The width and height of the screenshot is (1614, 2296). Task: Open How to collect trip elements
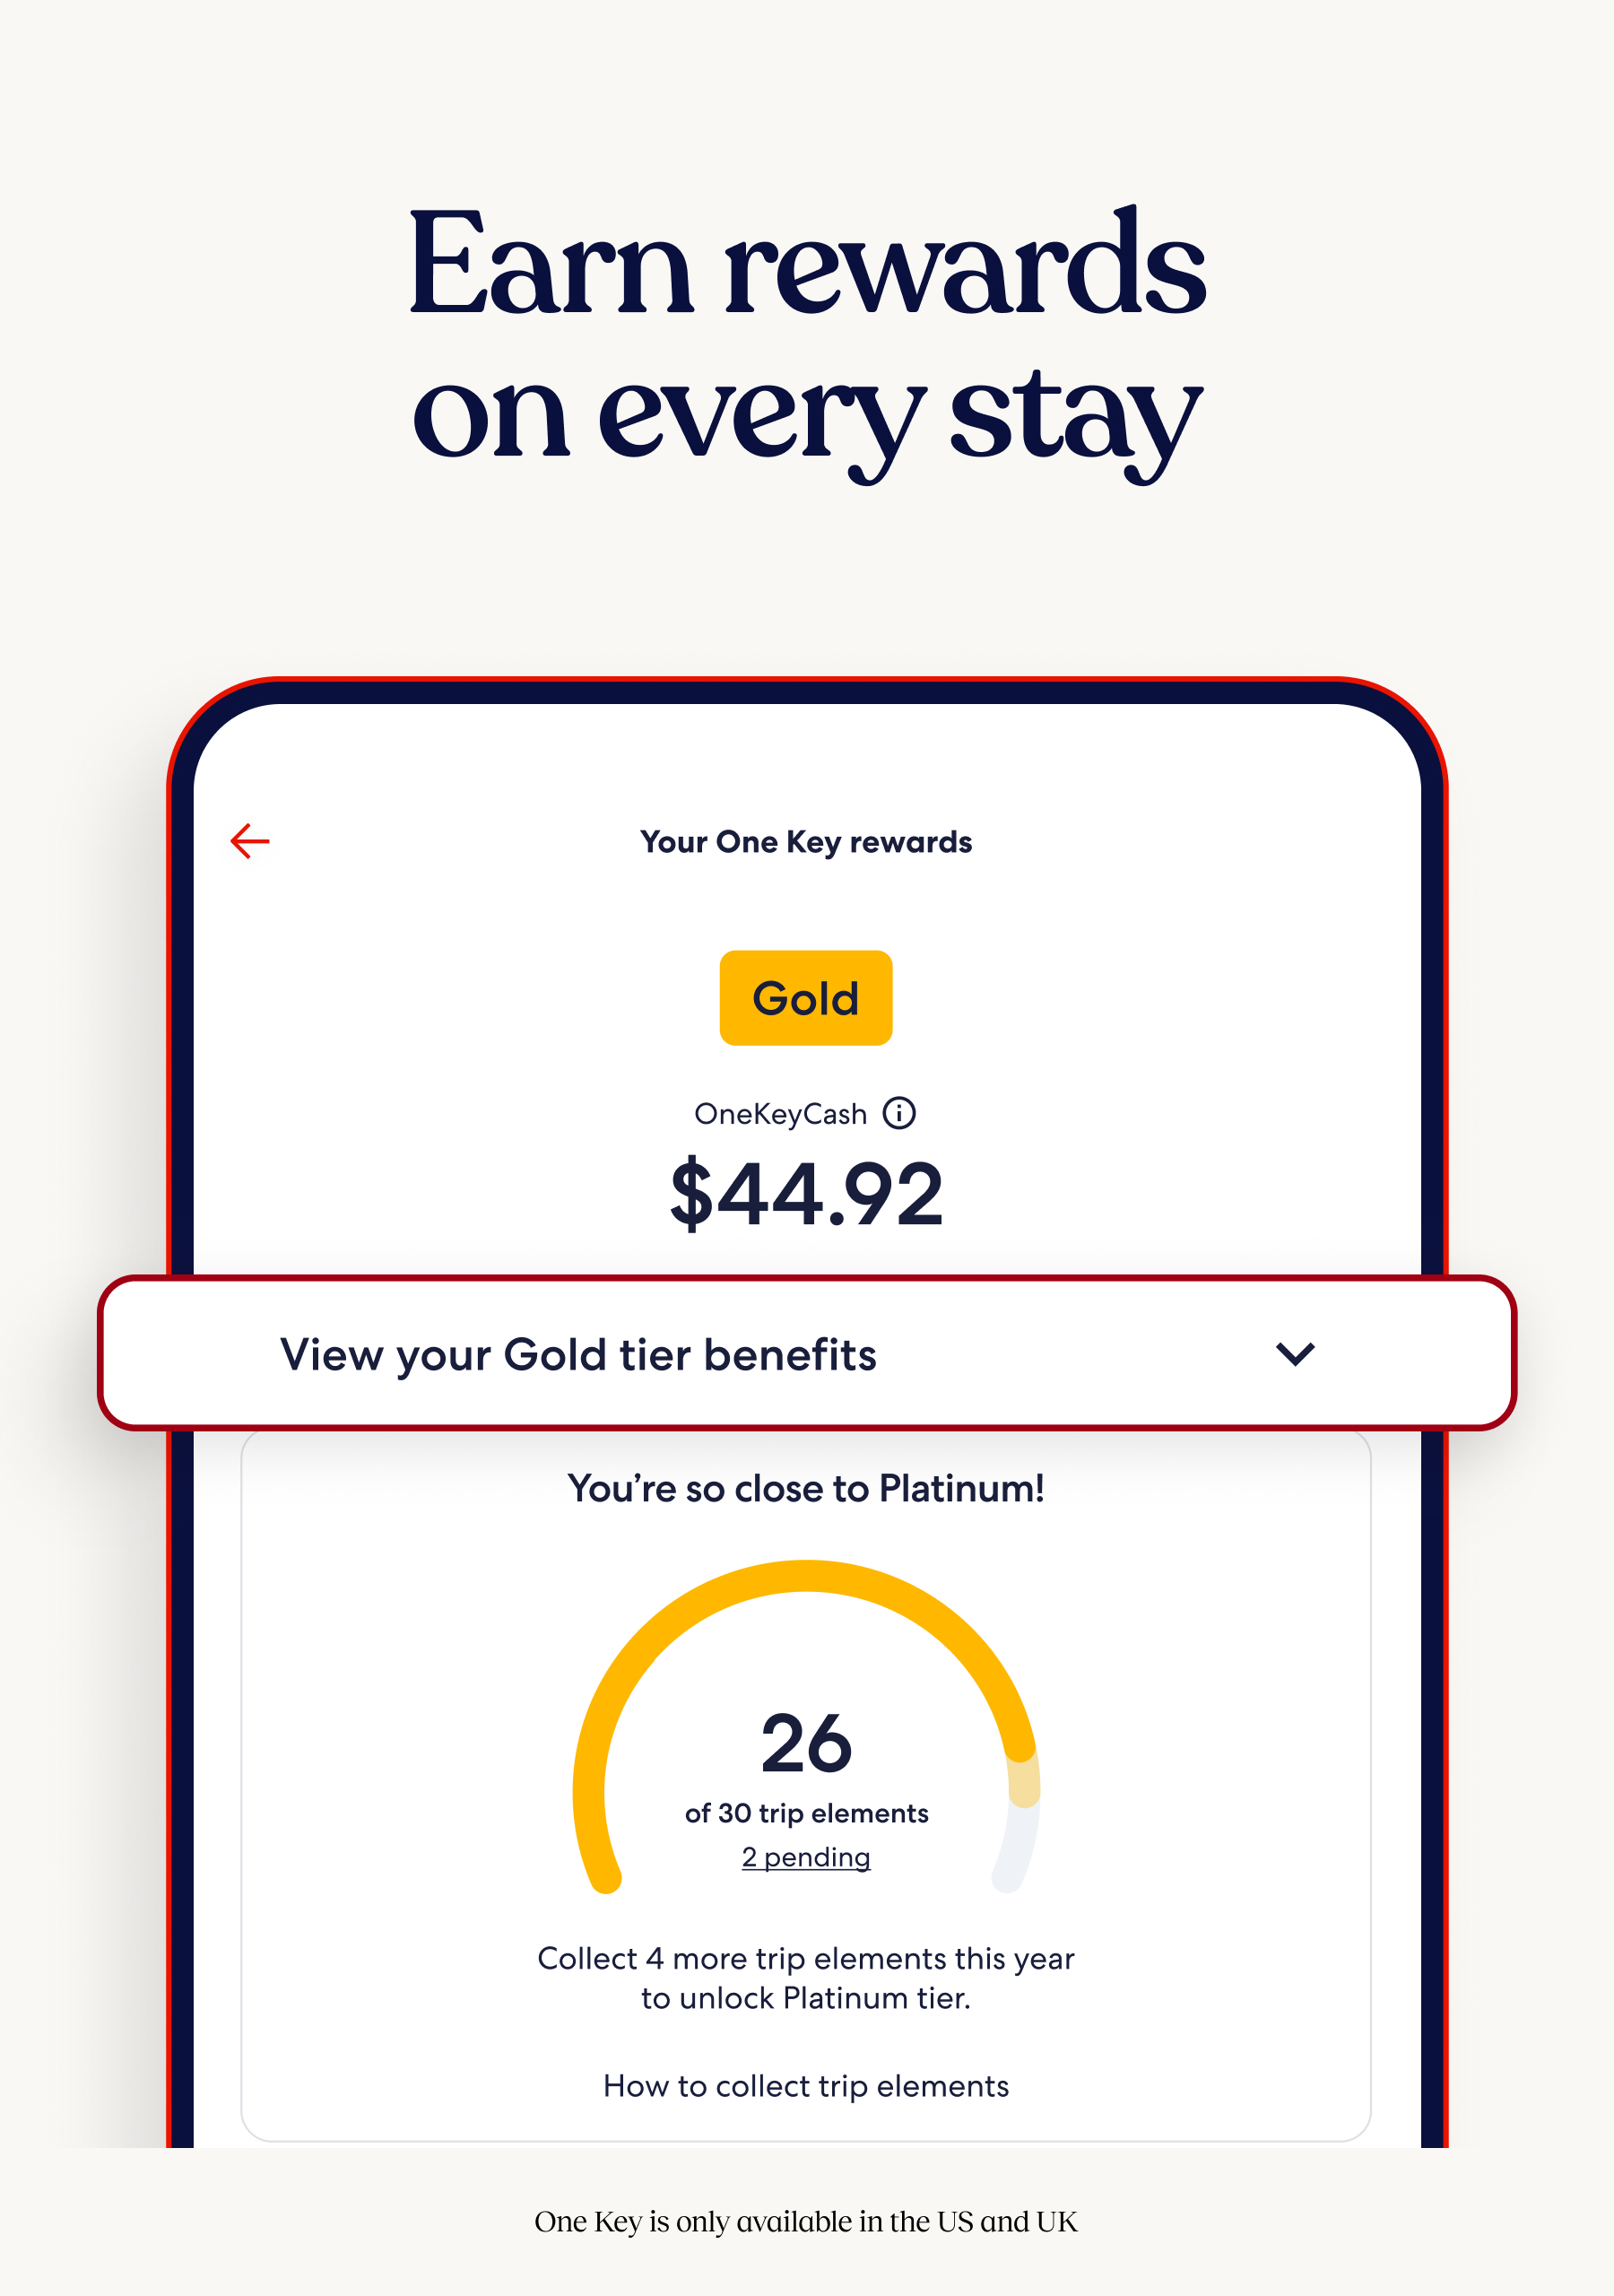coord(806,2086)
